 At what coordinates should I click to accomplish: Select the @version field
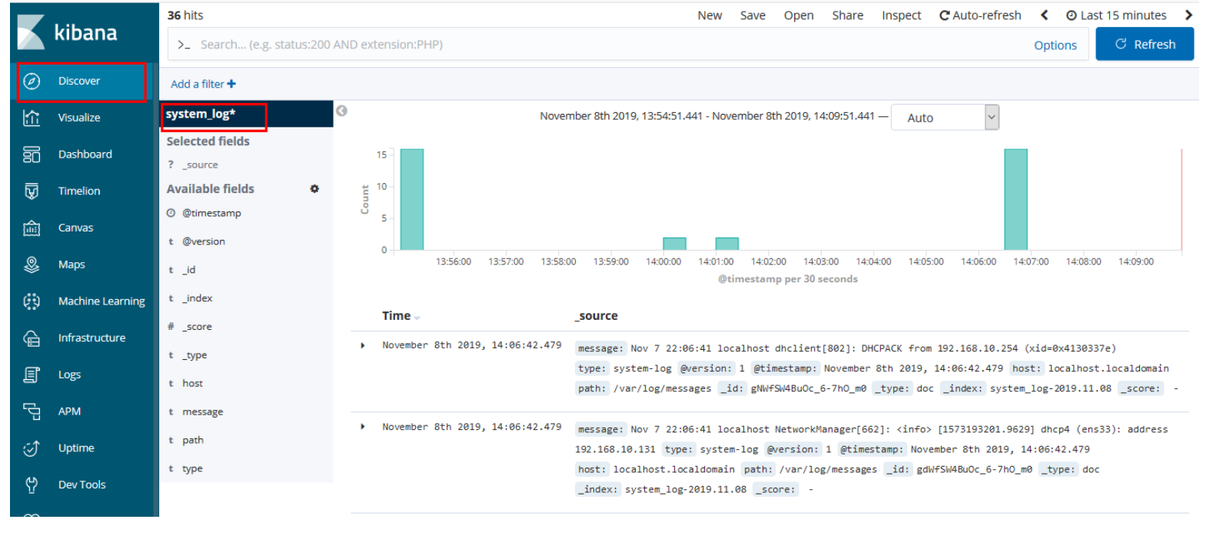tap(204, 241)
